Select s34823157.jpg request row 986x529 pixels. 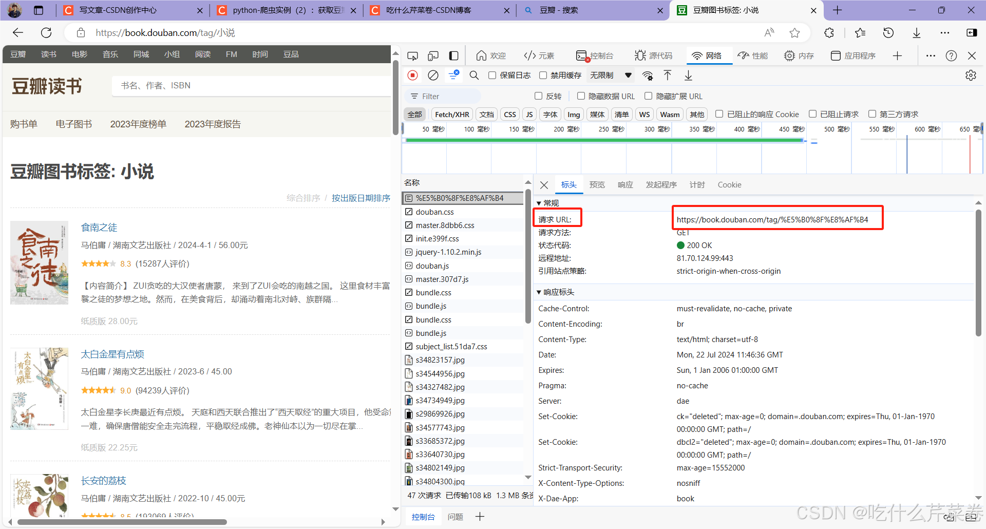tap(462, 360)
